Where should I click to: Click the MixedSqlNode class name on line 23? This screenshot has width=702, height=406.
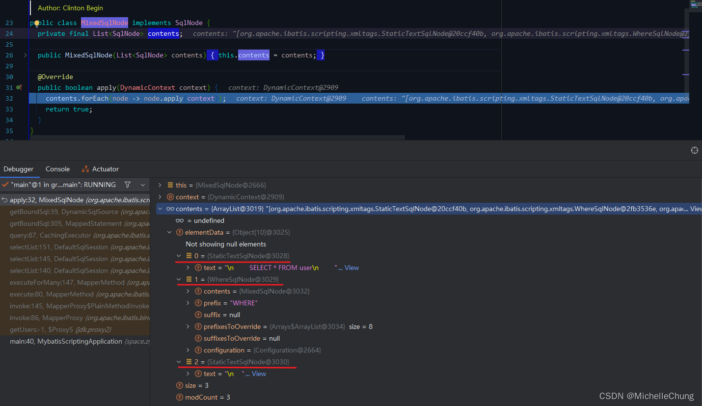pyautogui.click(x=105, y=23)
